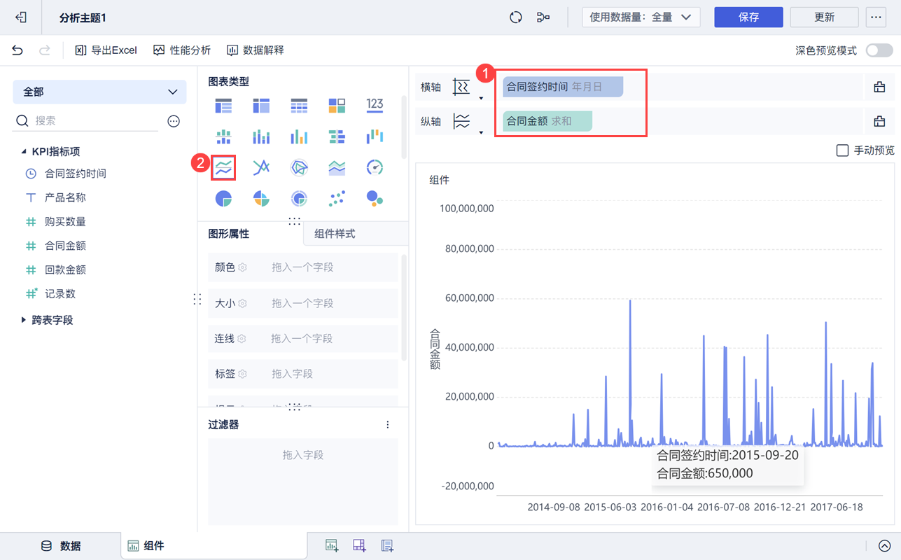Select the bubble chart type icon
The height and width of the screenshot is (560, 901).
tap(375, 199)
